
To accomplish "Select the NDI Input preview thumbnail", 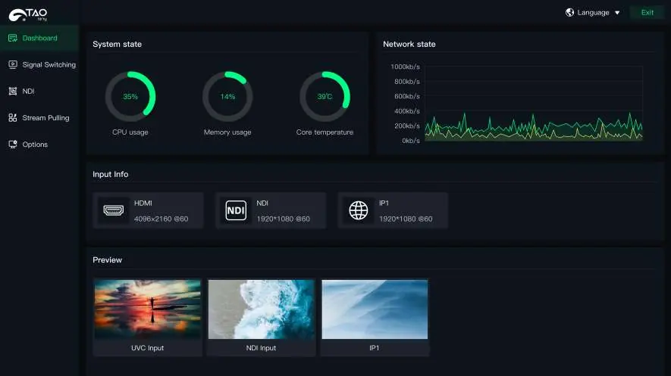I will click(261, 309).
